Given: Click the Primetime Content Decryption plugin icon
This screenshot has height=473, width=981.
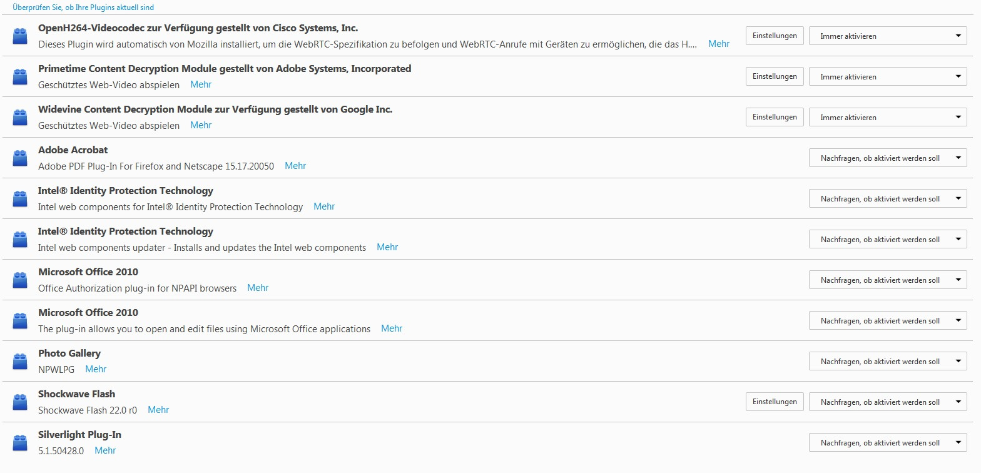Looking at the screenshot, I should click(x=20, y=77).
